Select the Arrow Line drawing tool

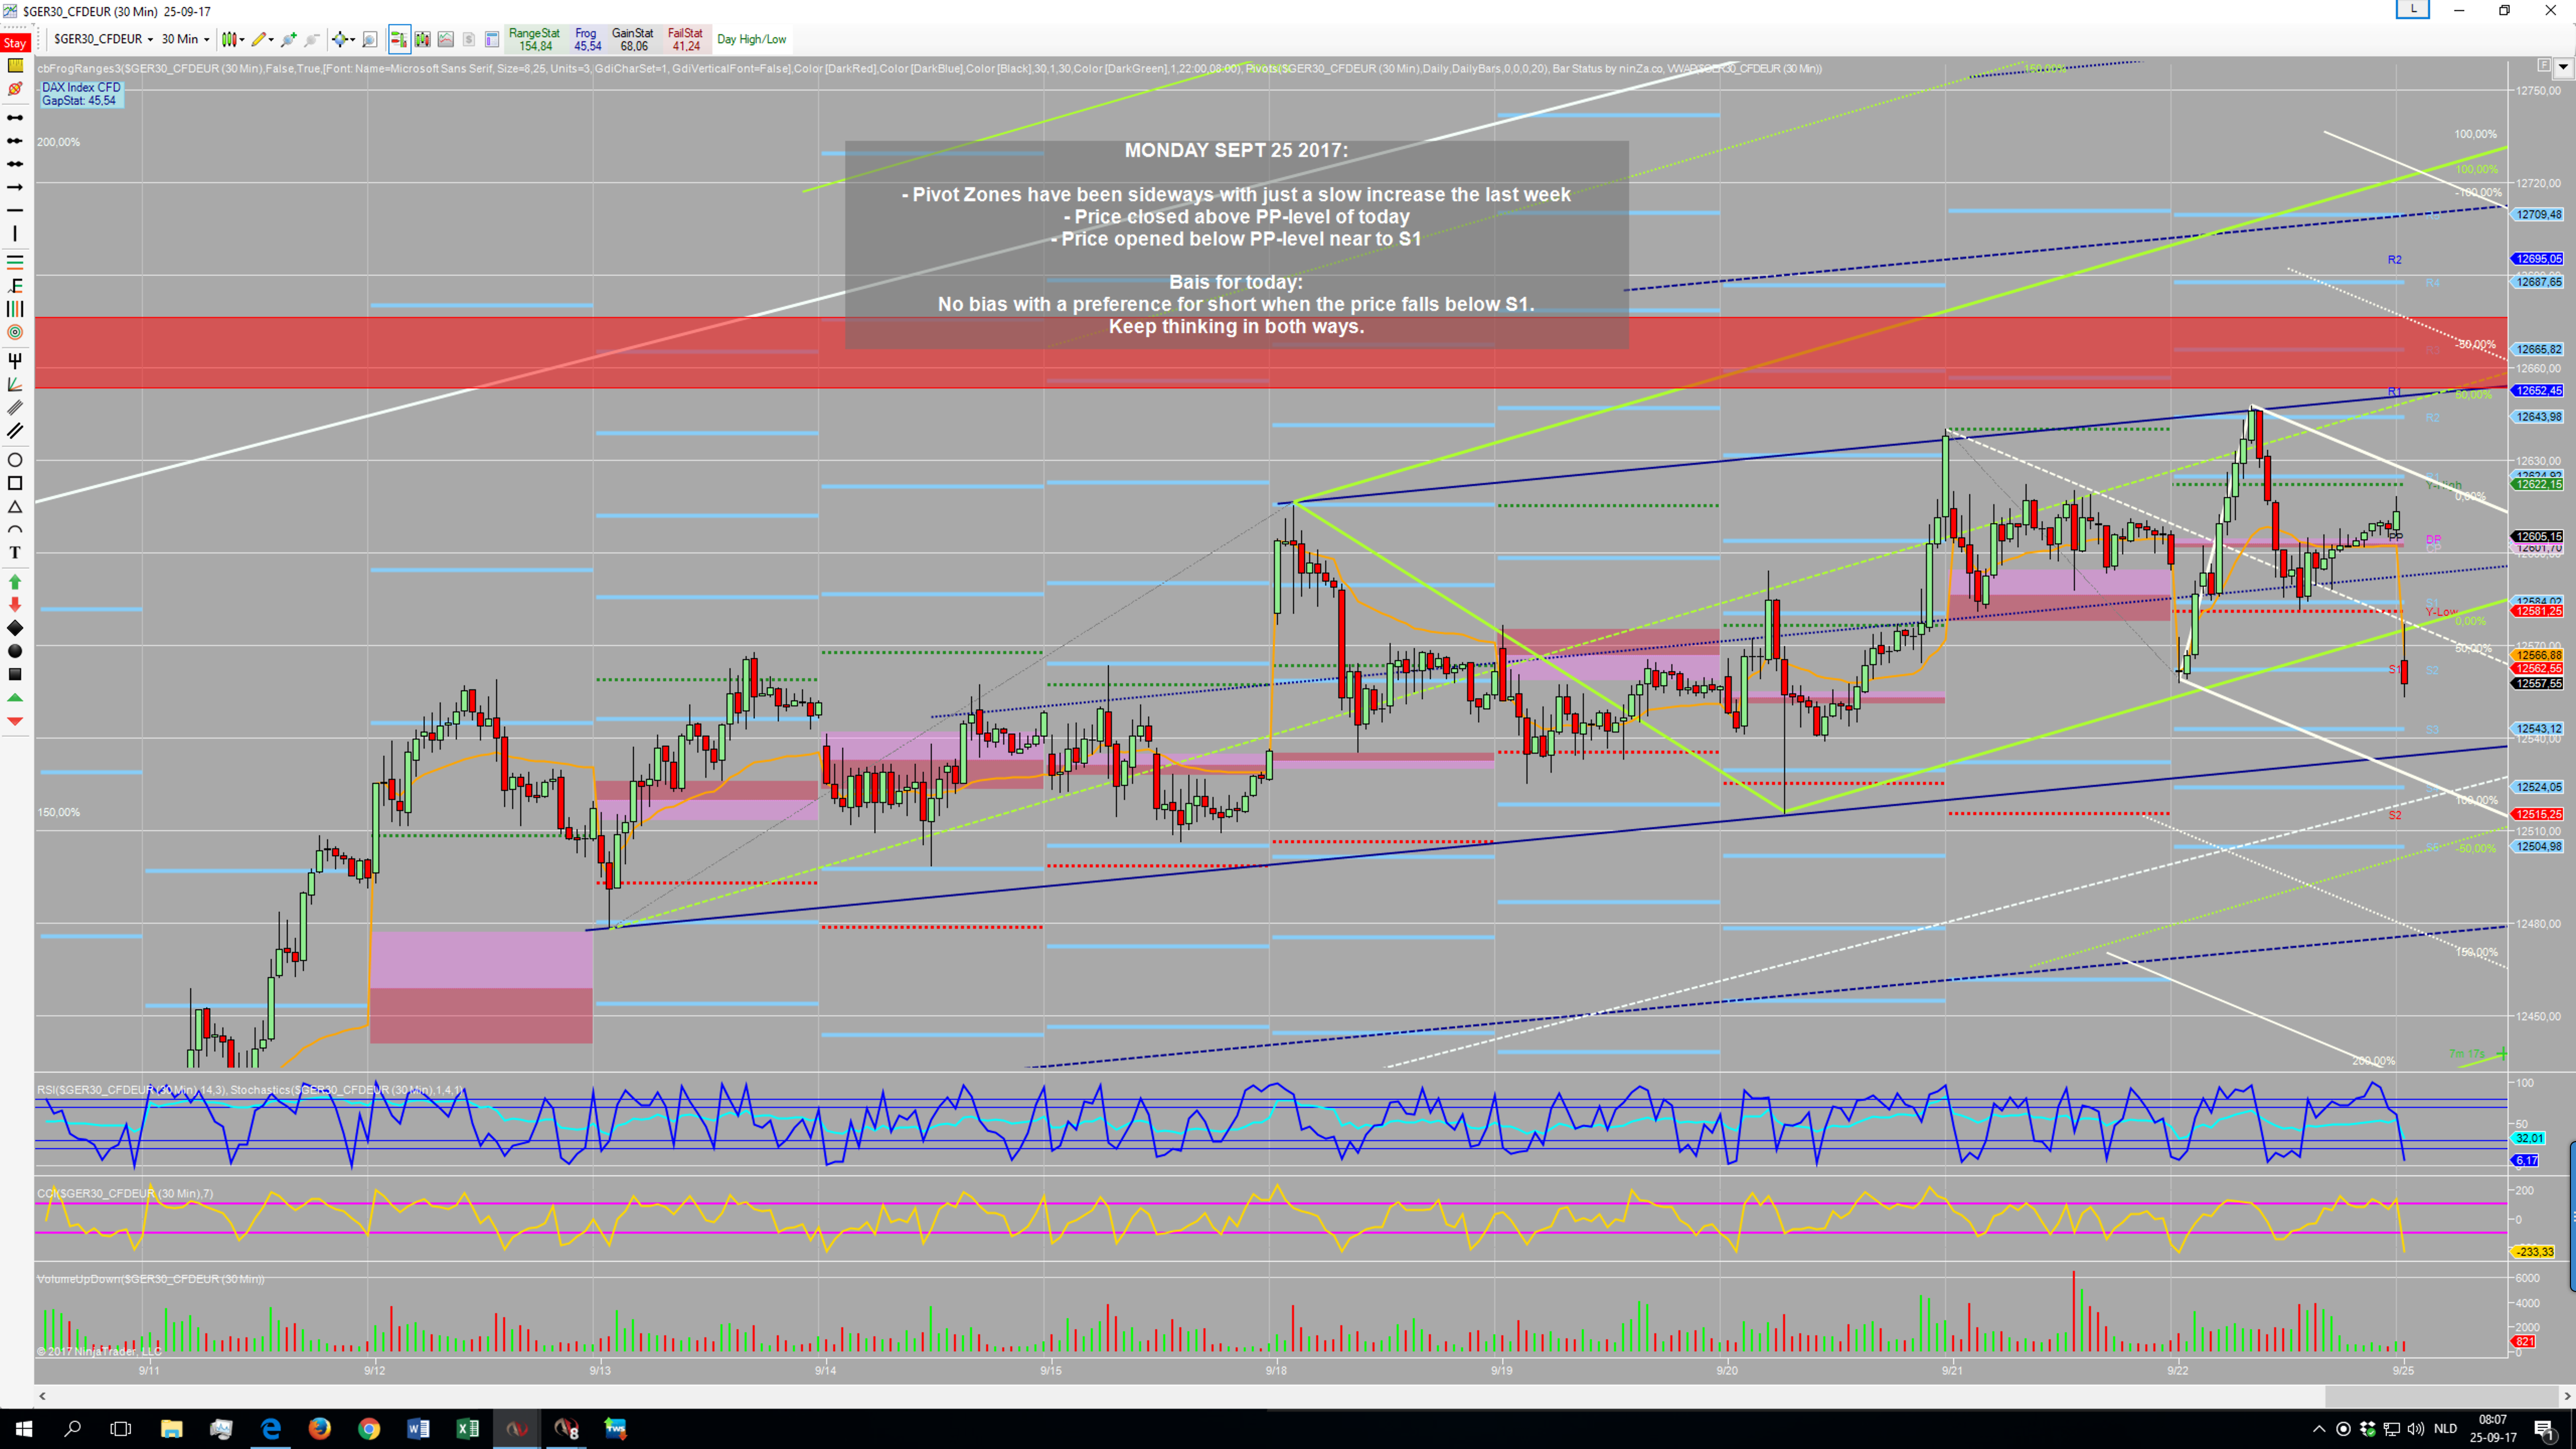(x=15, y=187)
